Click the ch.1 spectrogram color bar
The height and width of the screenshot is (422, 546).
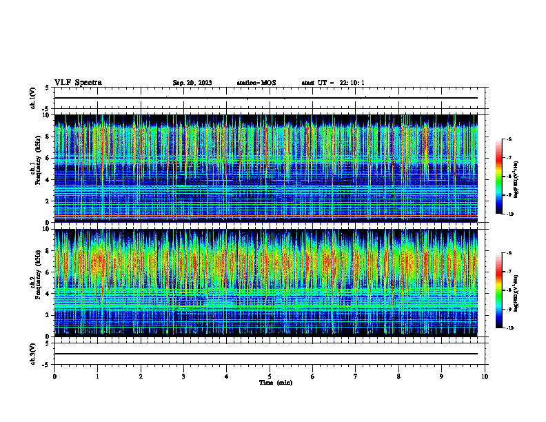(x=498, y=177)
